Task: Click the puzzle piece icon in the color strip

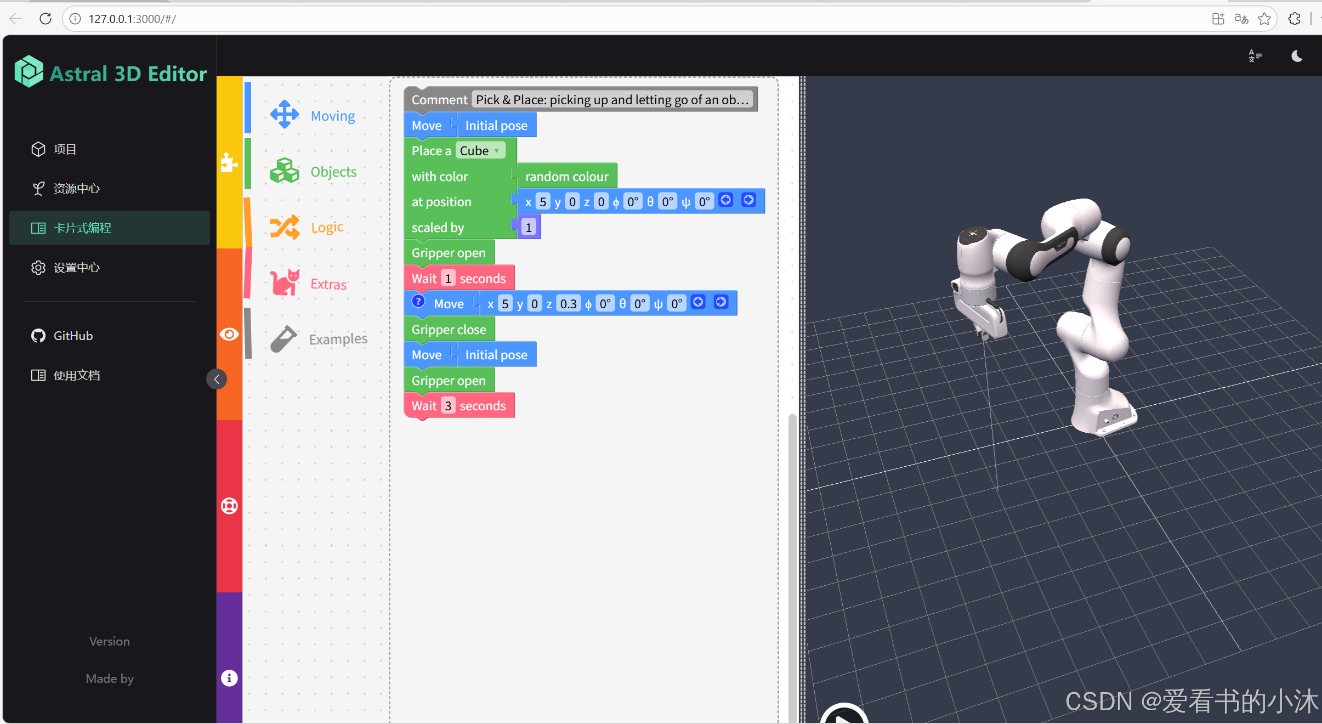Action: click(229, 162)
